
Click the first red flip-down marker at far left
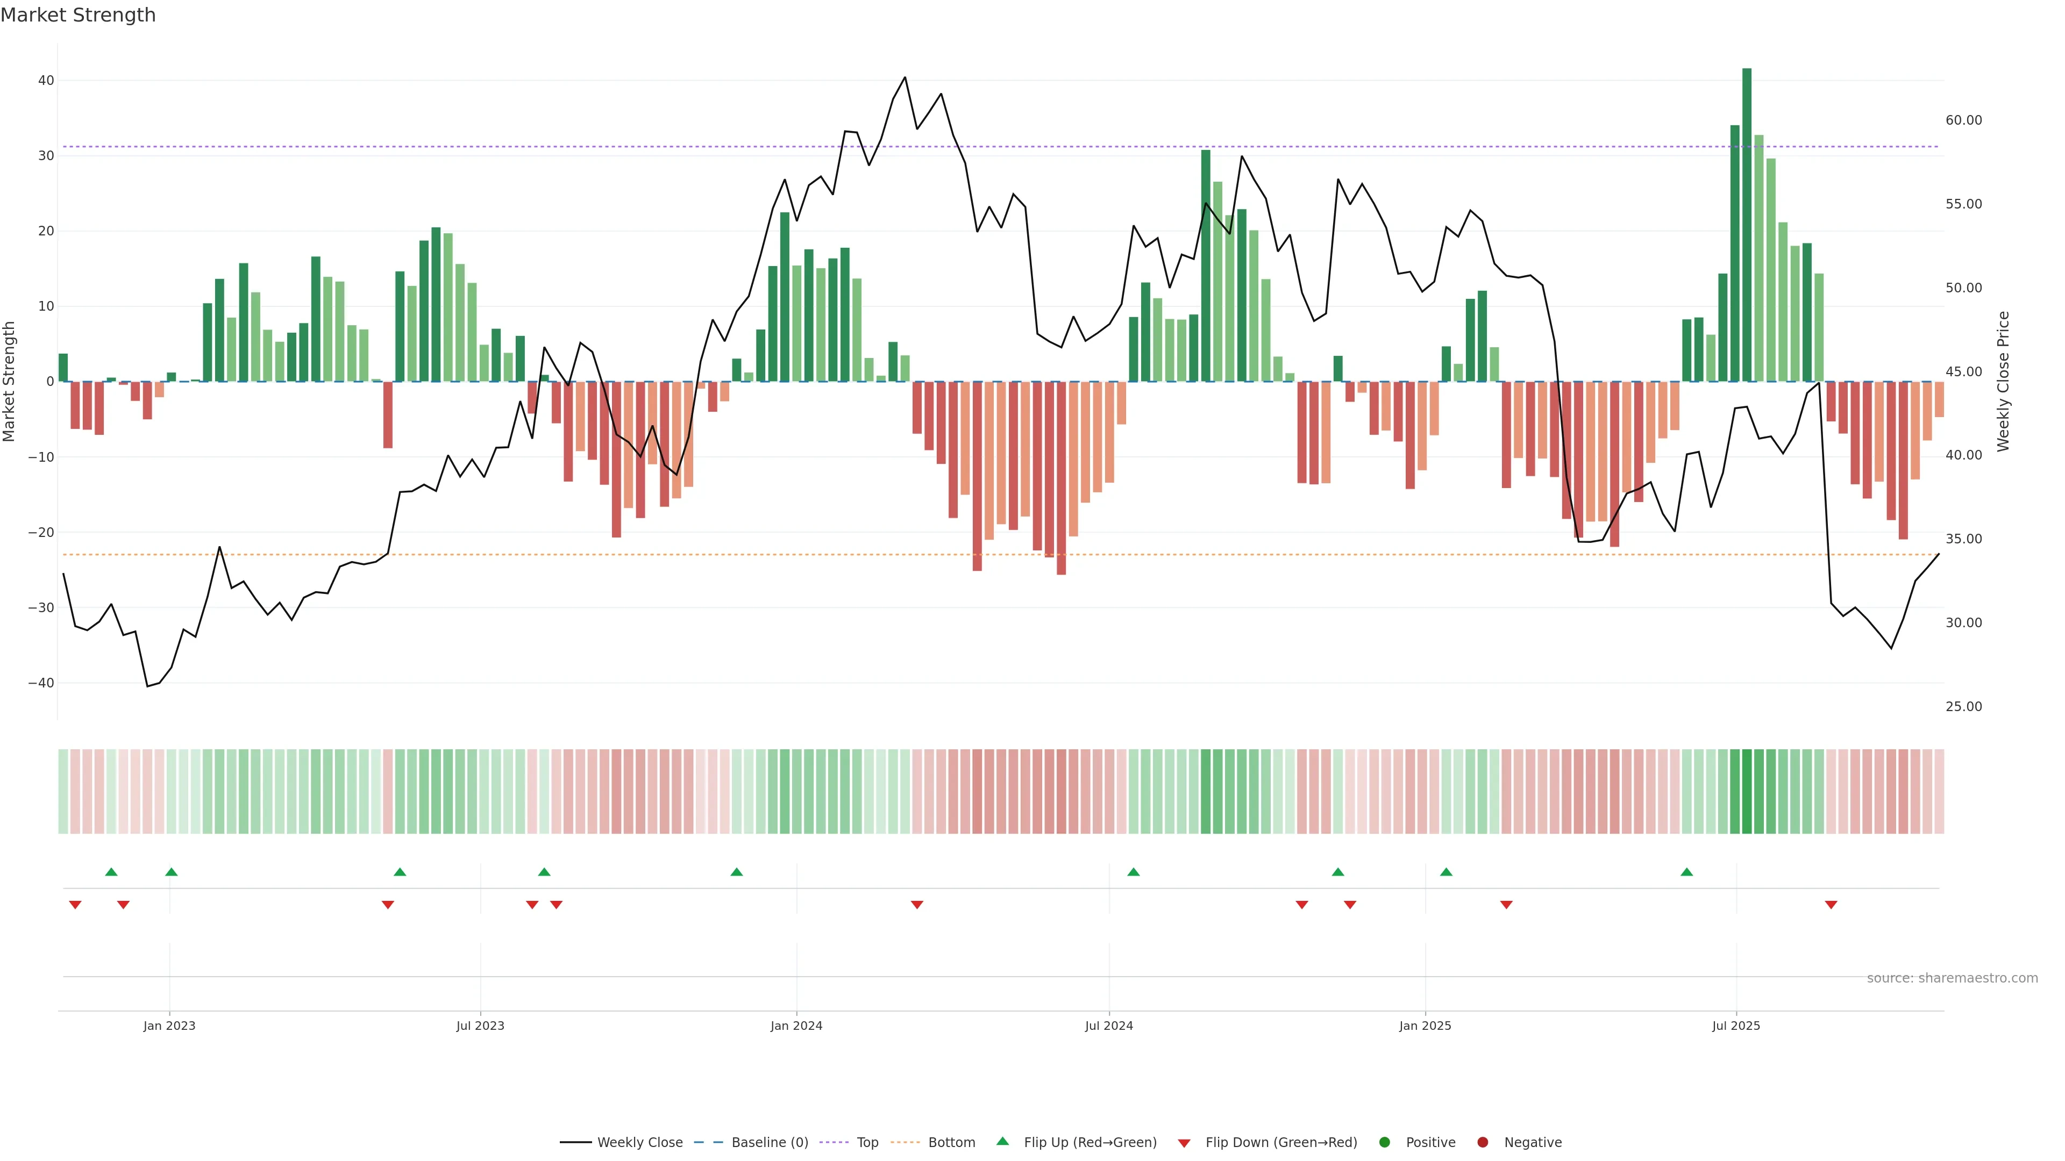coord(75,905)
